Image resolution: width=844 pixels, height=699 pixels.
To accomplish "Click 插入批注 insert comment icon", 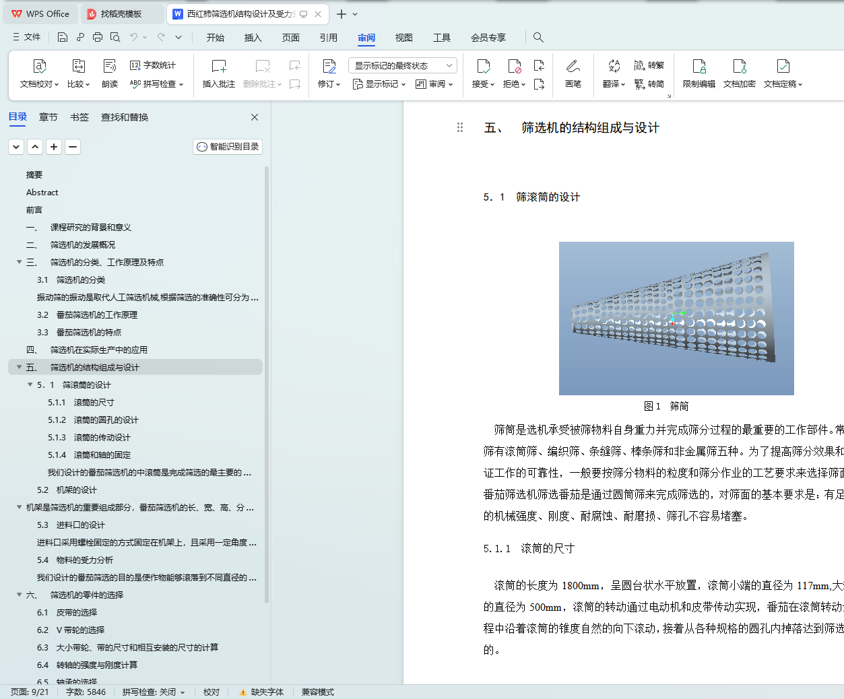I will coord(219,66).
